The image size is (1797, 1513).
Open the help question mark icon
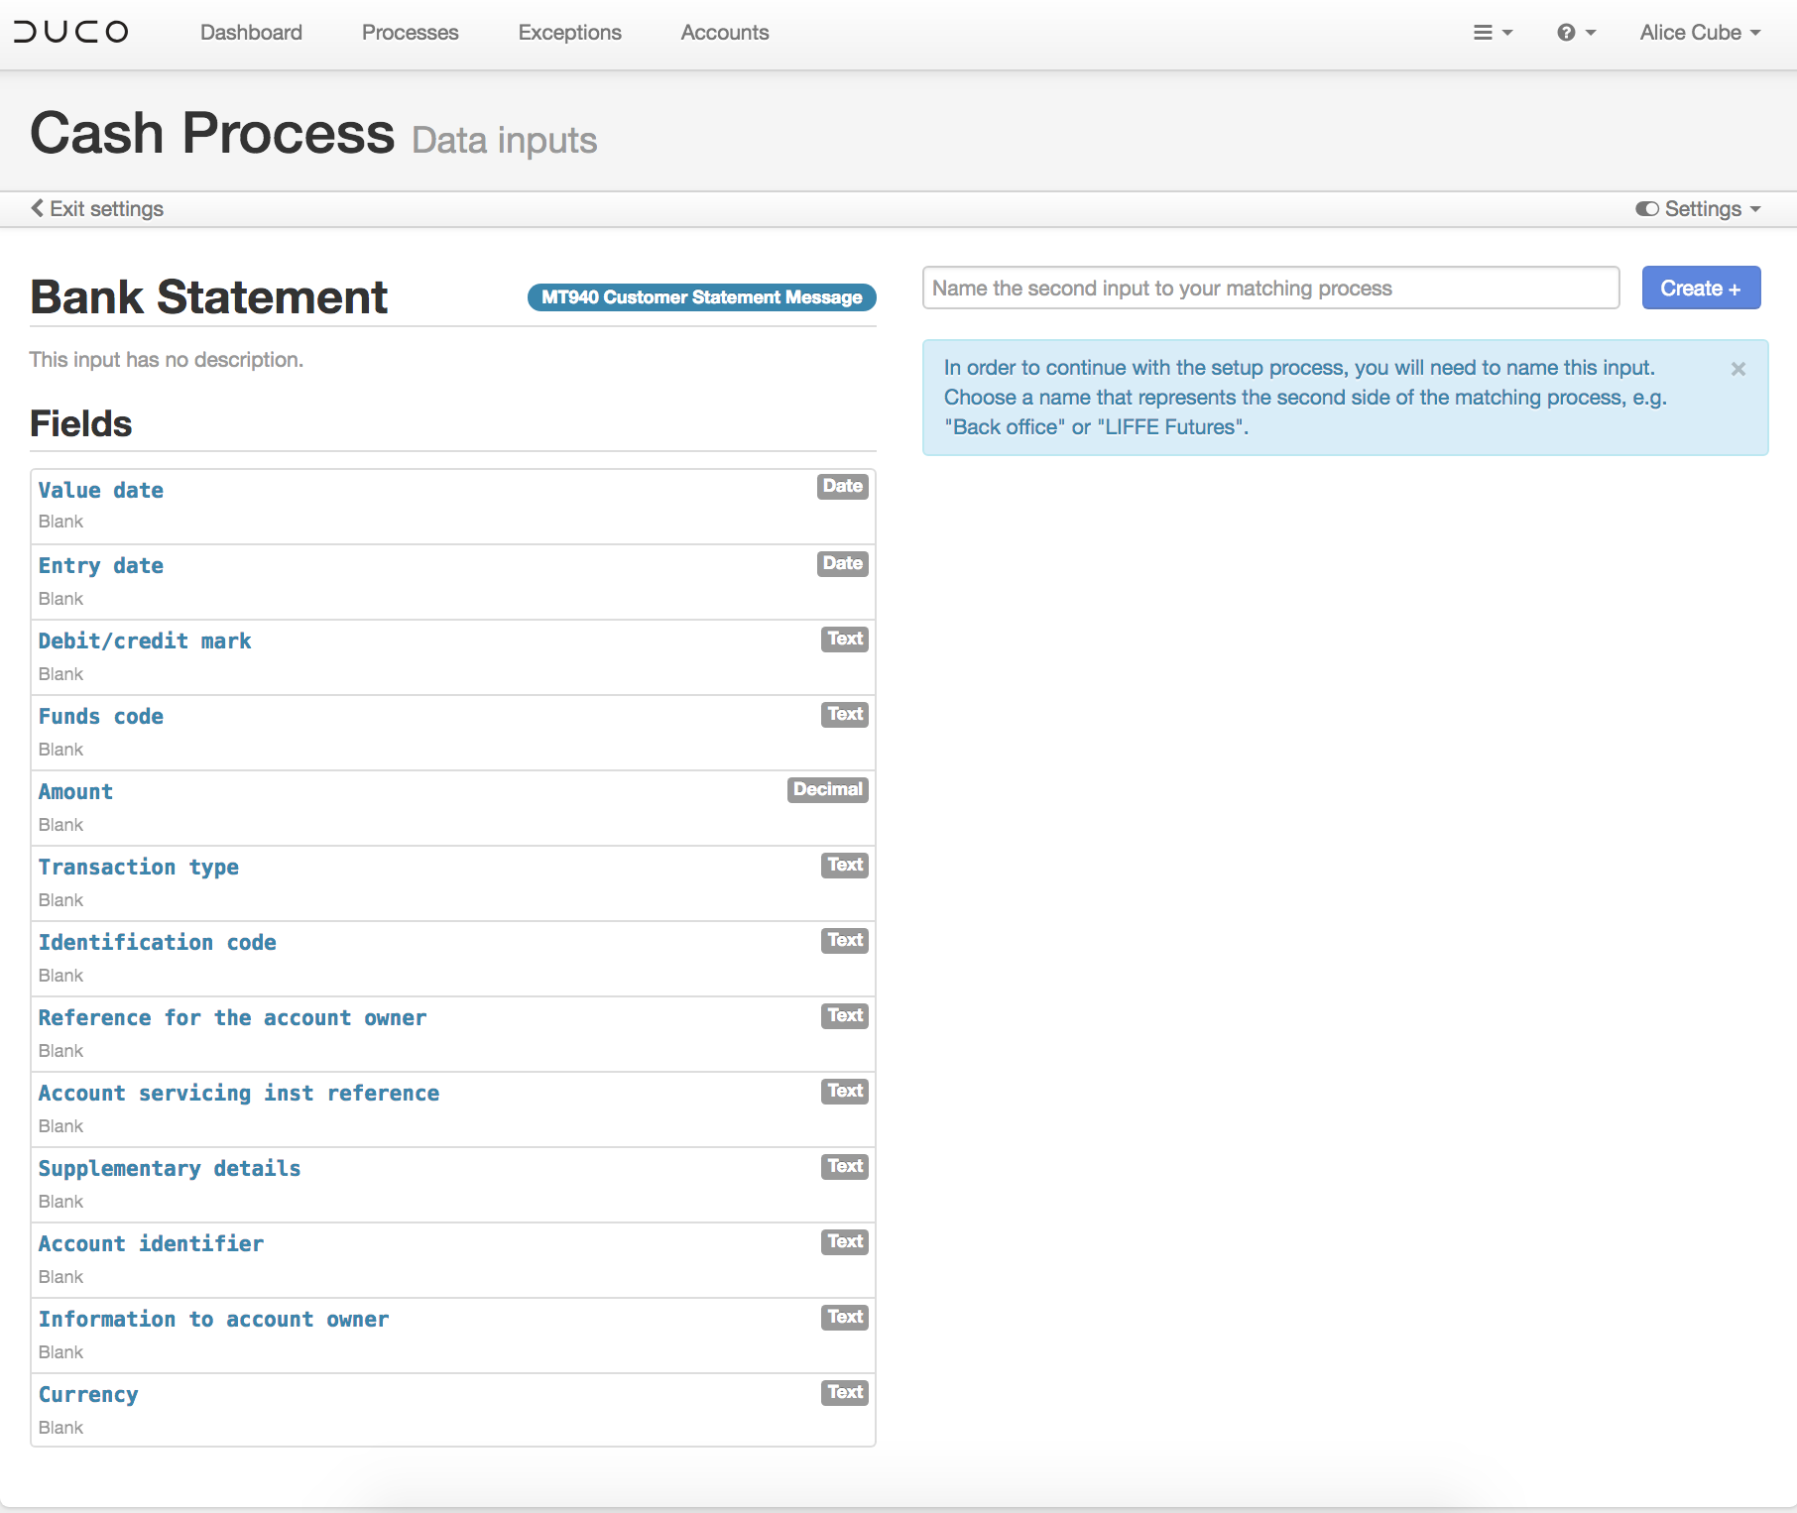click(x=1565, y=32)
